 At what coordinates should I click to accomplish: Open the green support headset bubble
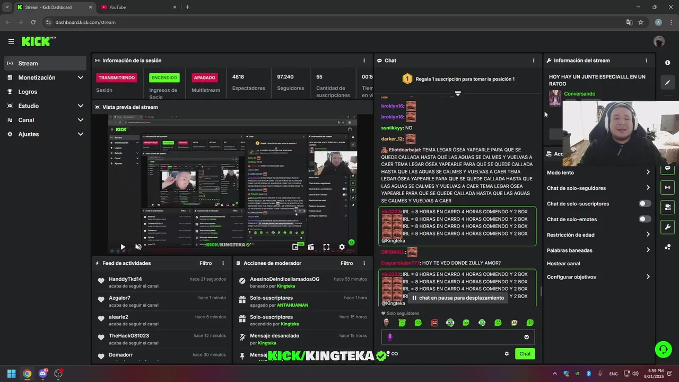(x=663, y=349)
